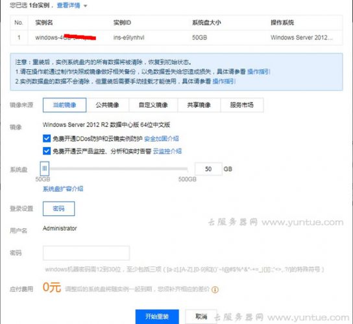353x324 pixels.
Task: Open the 云监控介绍 link
Action: (167, 151)
